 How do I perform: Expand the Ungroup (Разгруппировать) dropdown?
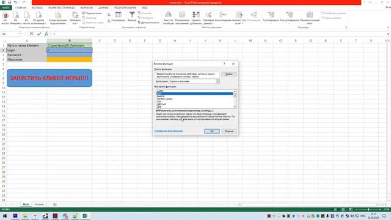click(289, 23)
